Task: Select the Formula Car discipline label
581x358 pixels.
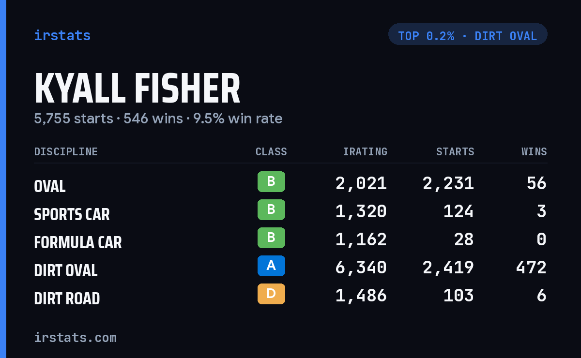Action: [78, 242]
